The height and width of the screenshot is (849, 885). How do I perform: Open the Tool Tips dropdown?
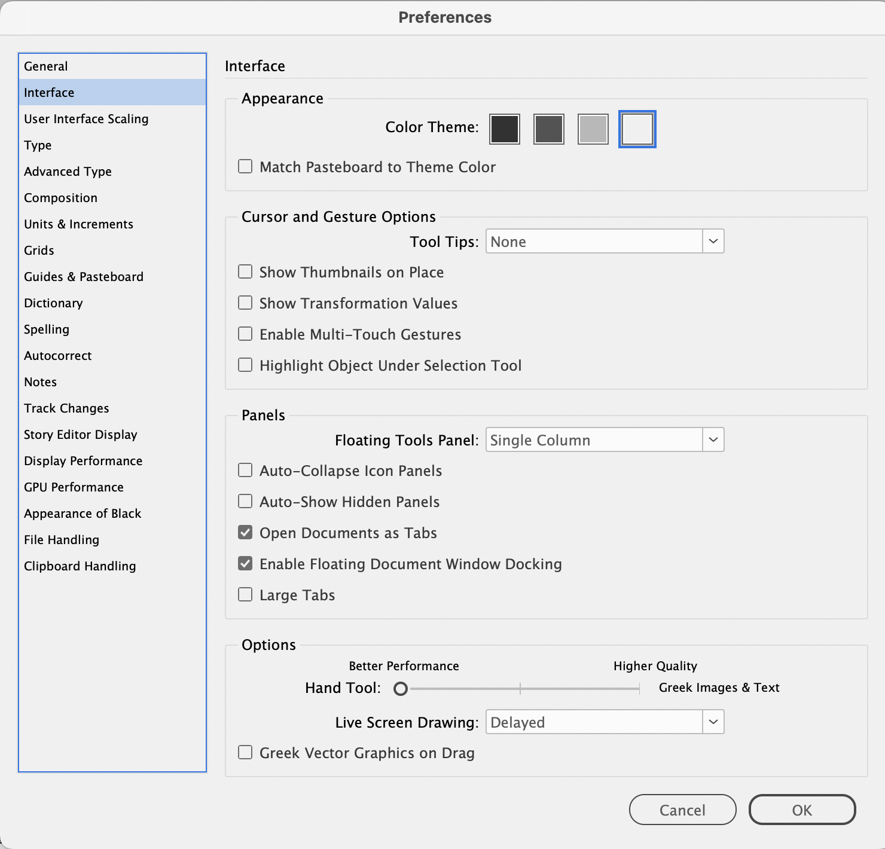[712, 241]
